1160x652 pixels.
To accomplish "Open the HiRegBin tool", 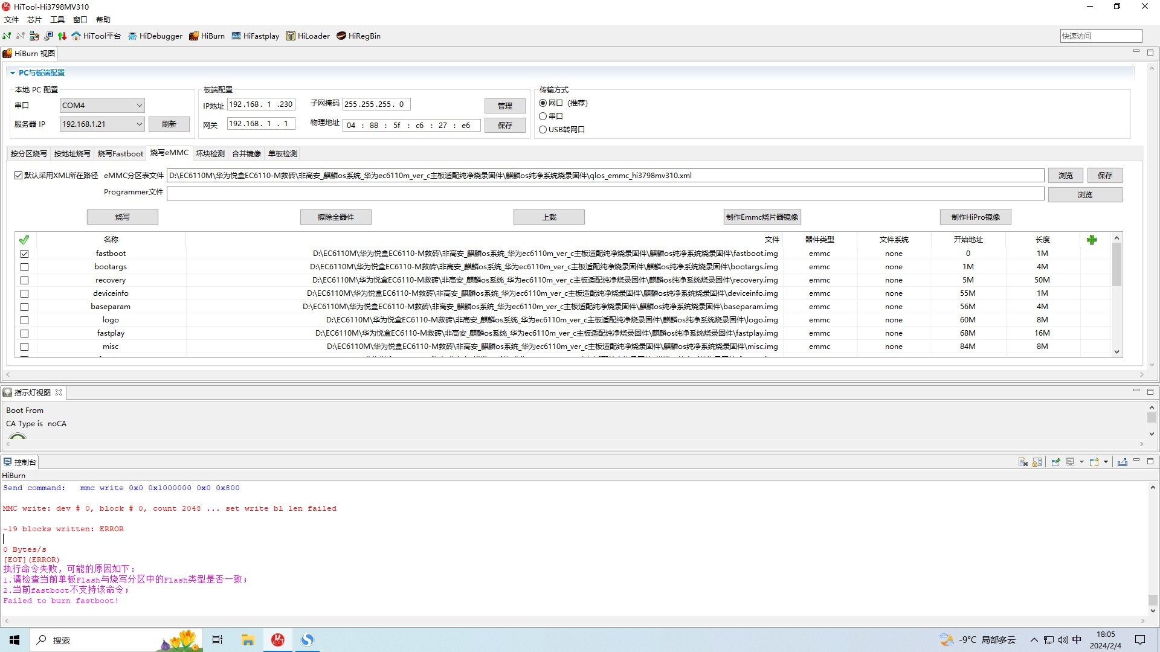I will point(359,36).
